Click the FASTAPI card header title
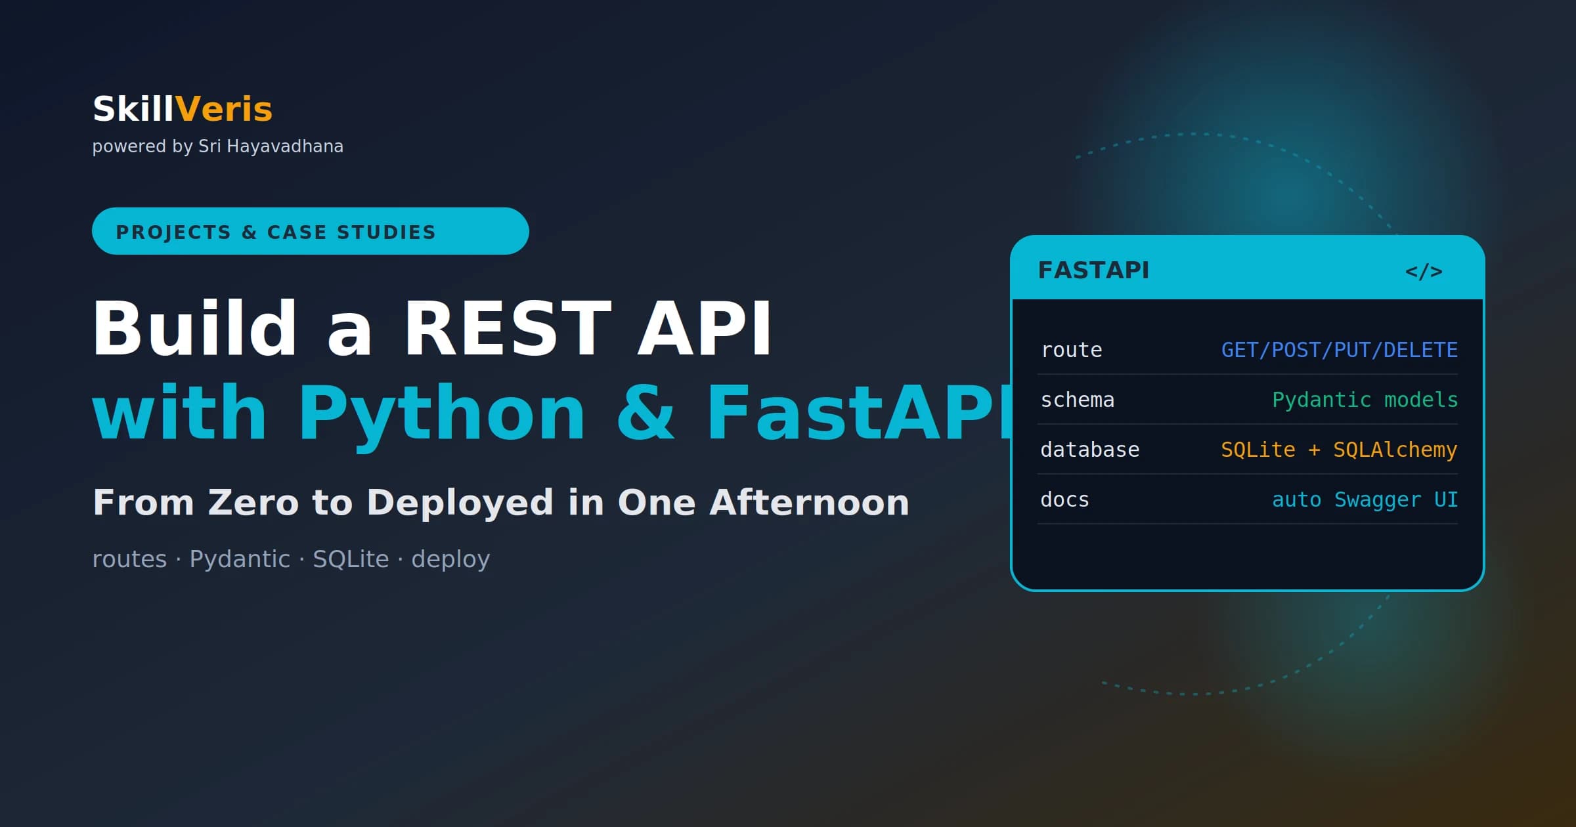 pos(1093,270)
